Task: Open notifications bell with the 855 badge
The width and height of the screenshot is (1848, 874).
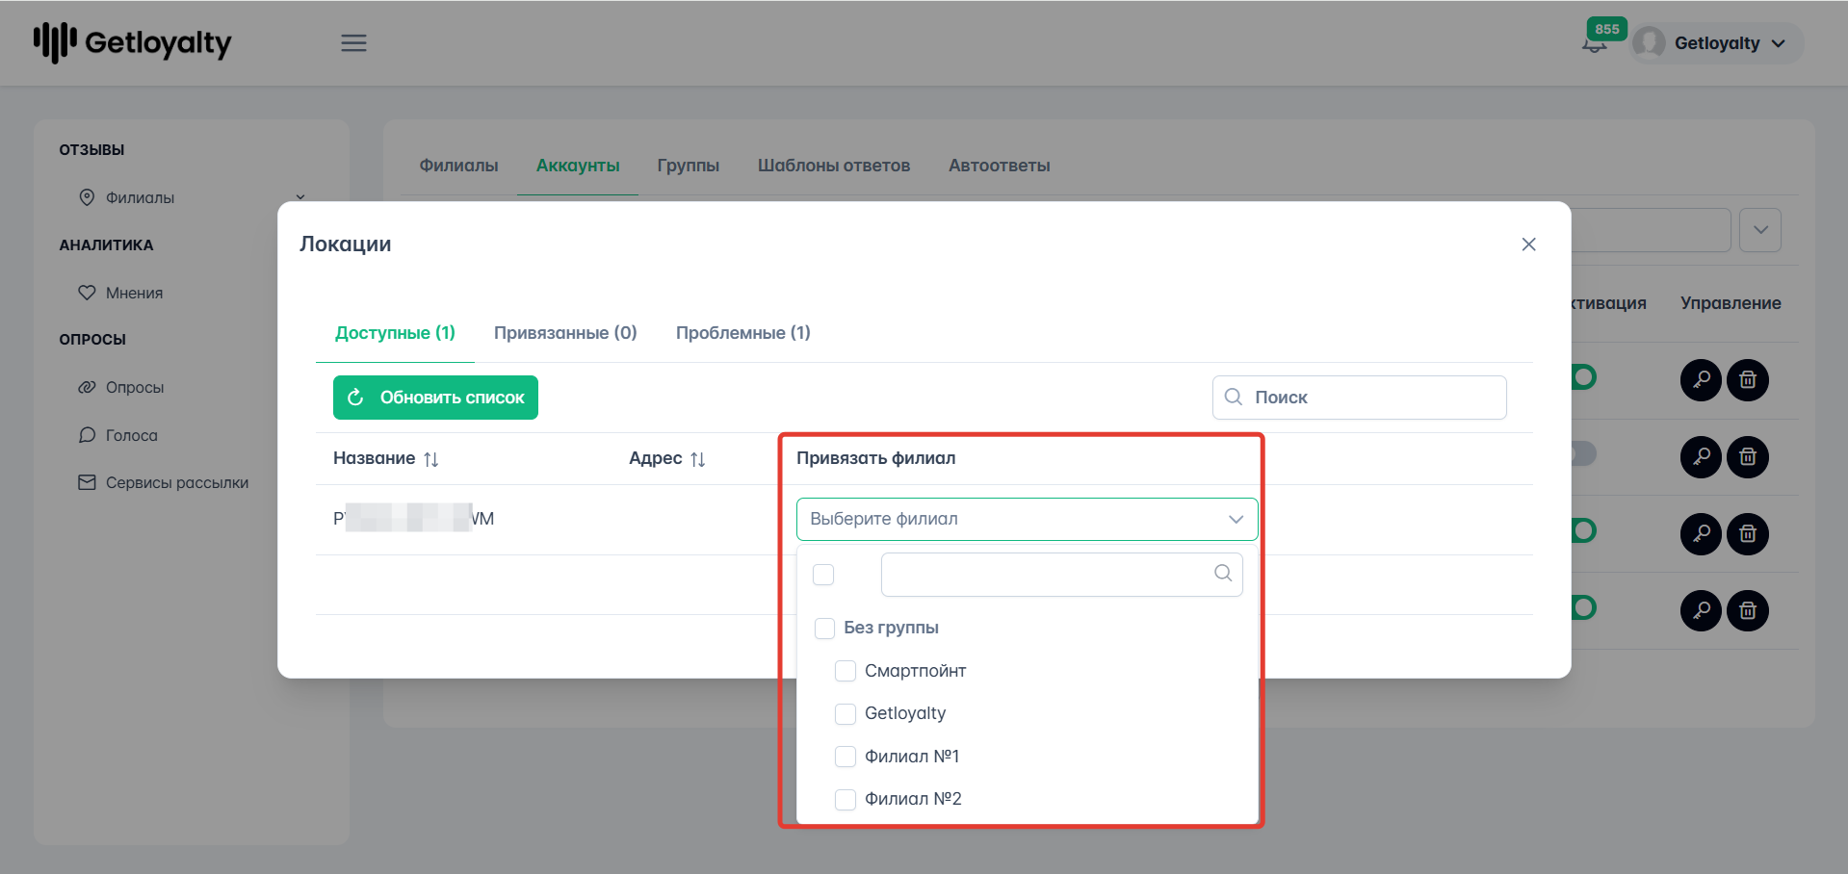Action: click(1596, 42)
